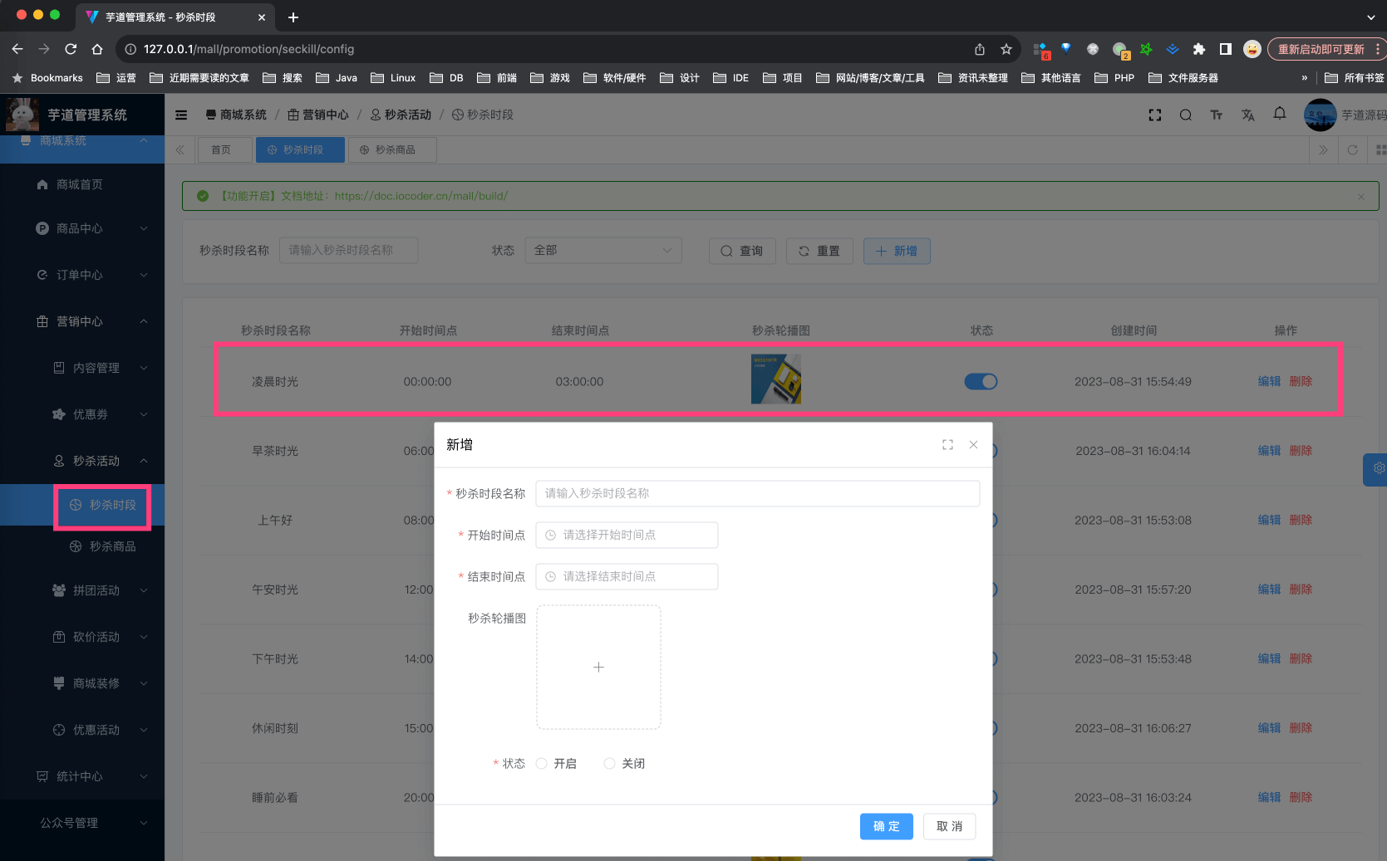Click the 确定 button in the dialog
1387x861 pixels.
[x=886, y=826]
